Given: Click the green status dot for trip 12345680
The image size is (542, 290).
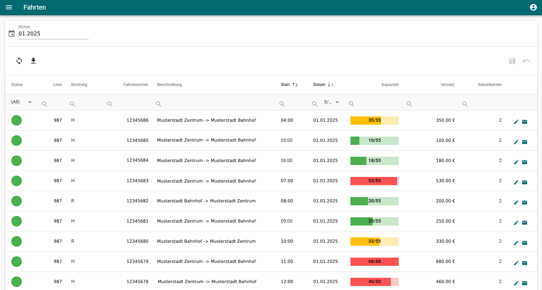Looking at the screenshot, I should [x=17, y=241].
